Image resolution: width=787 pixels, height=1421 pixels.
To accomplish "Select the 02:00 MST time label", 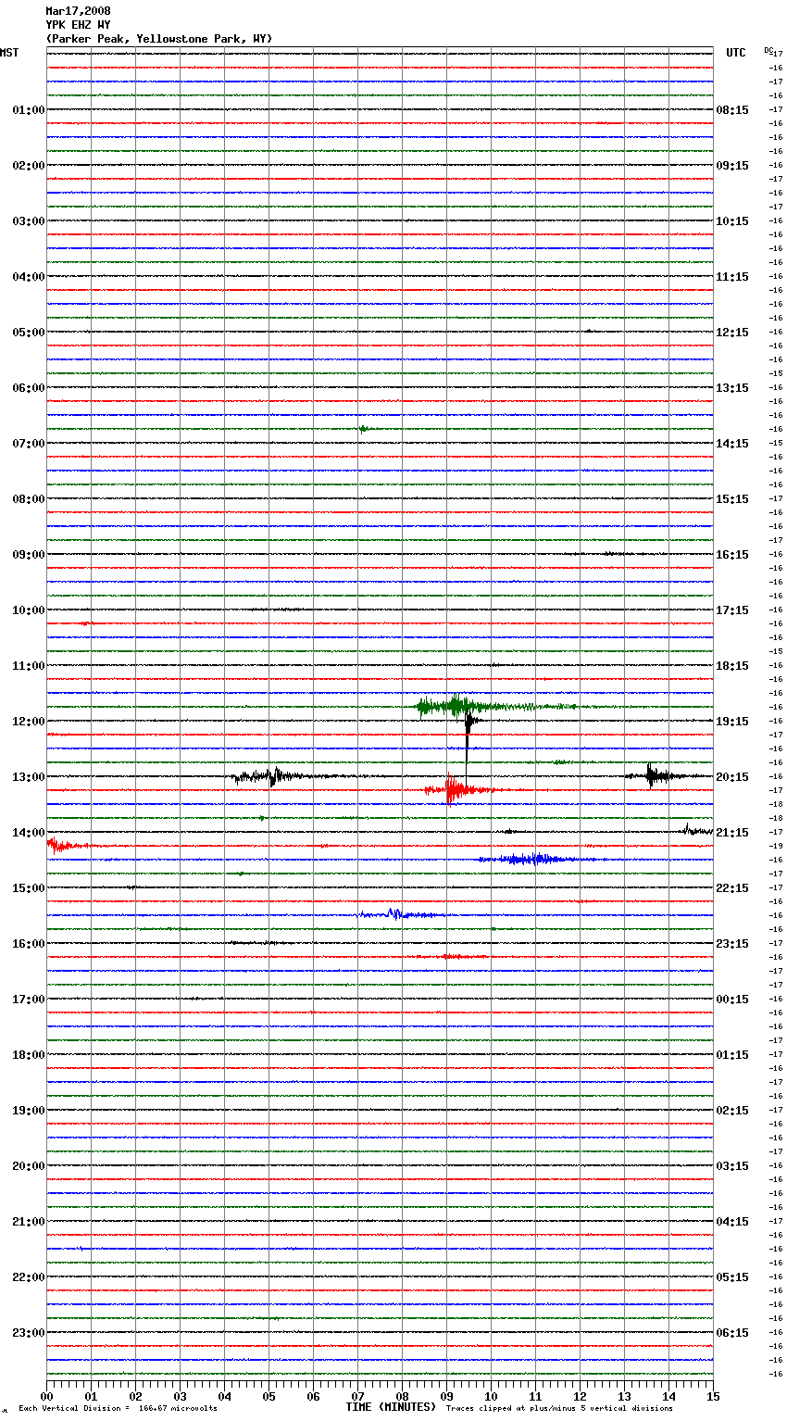I will coord(29,166).
